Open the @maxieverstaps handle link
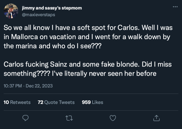This screenshot has width=182, height=129. (x=38, y=15)
